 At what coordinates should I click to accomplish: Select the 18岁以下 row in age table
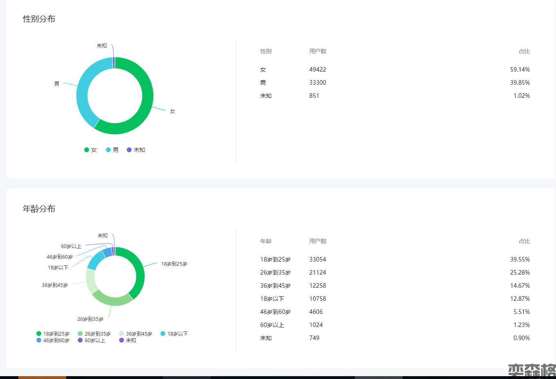395,299
